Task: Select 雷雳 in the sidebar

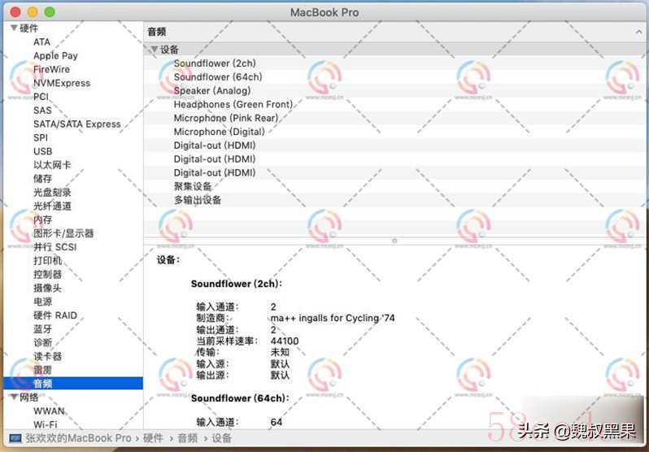Action: (x=42, y=370)
